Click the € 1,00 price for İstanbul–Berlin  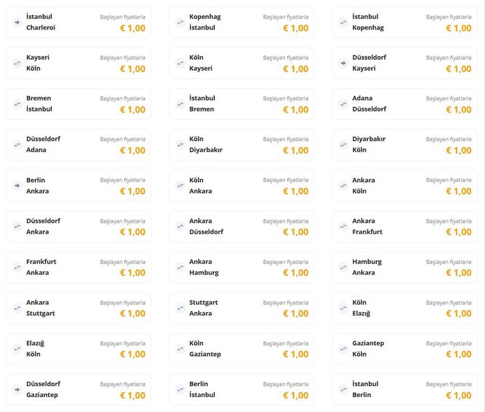459,395
